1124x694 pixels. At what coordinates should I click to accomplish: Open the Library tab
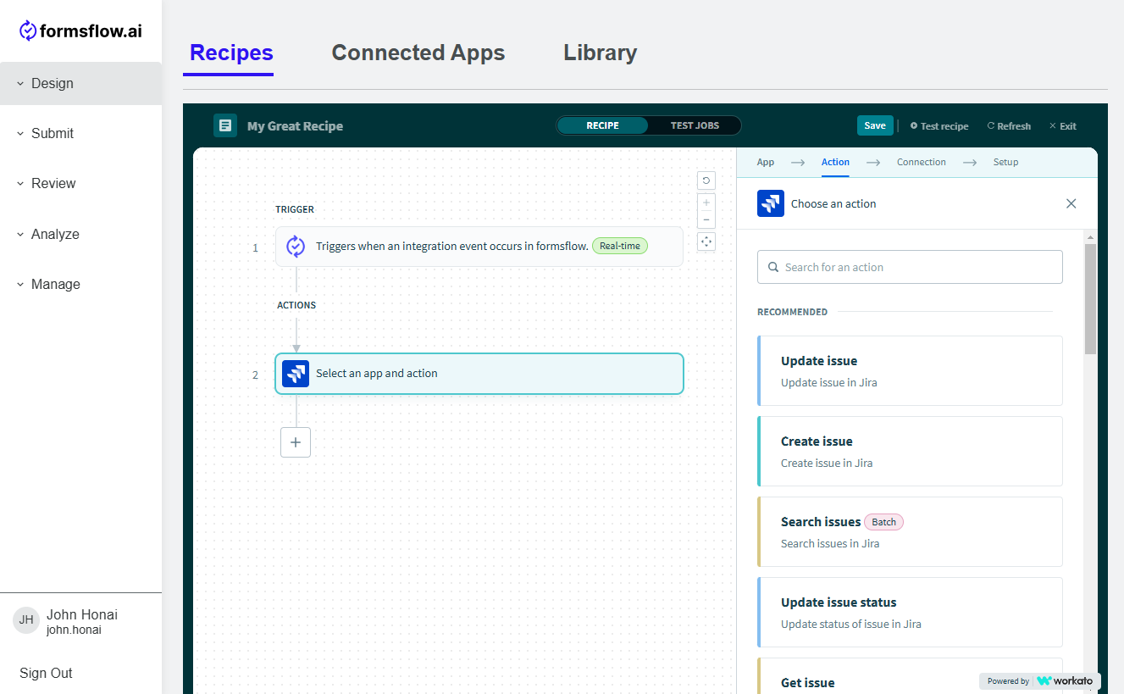pos(601,53)
